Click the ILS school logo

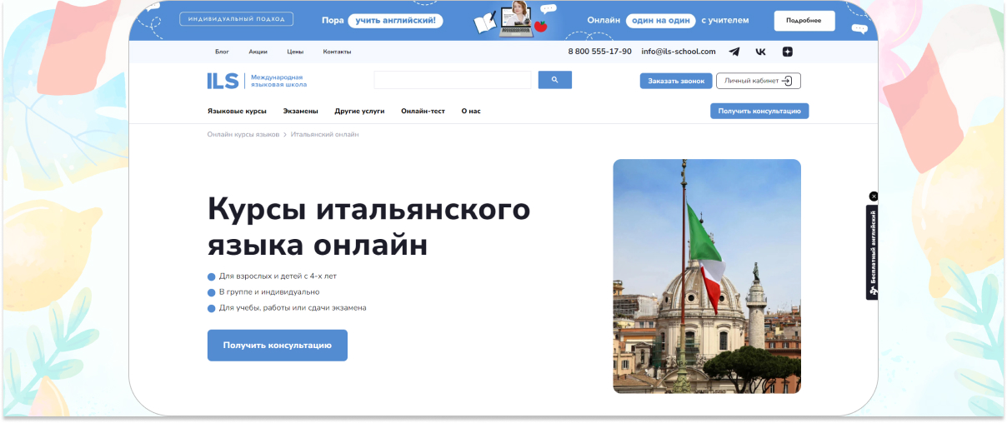coord(223,81)
